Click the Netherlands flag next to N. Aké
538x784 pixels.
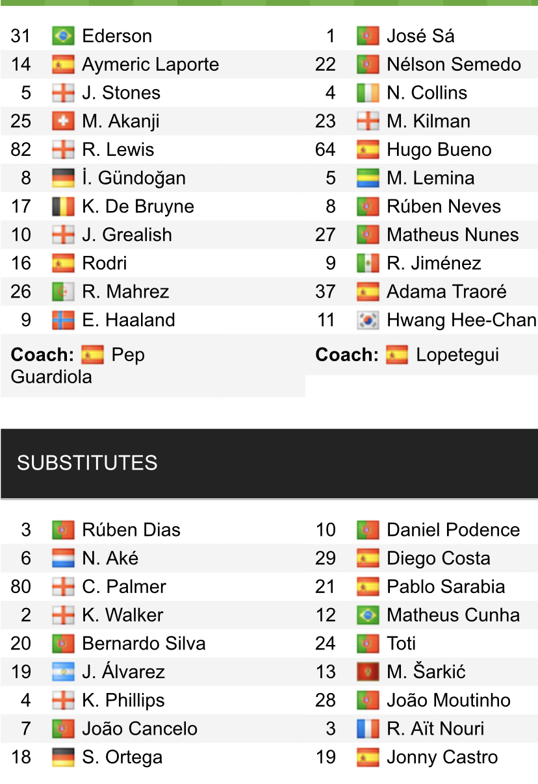point(63,558)
